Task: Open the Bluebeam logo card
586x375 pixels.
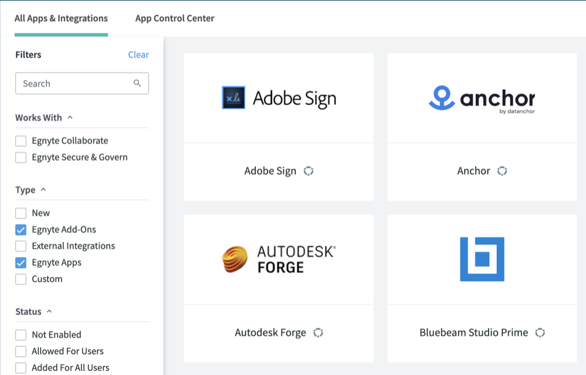Action: pyautogui.click(x=482, y=260)
